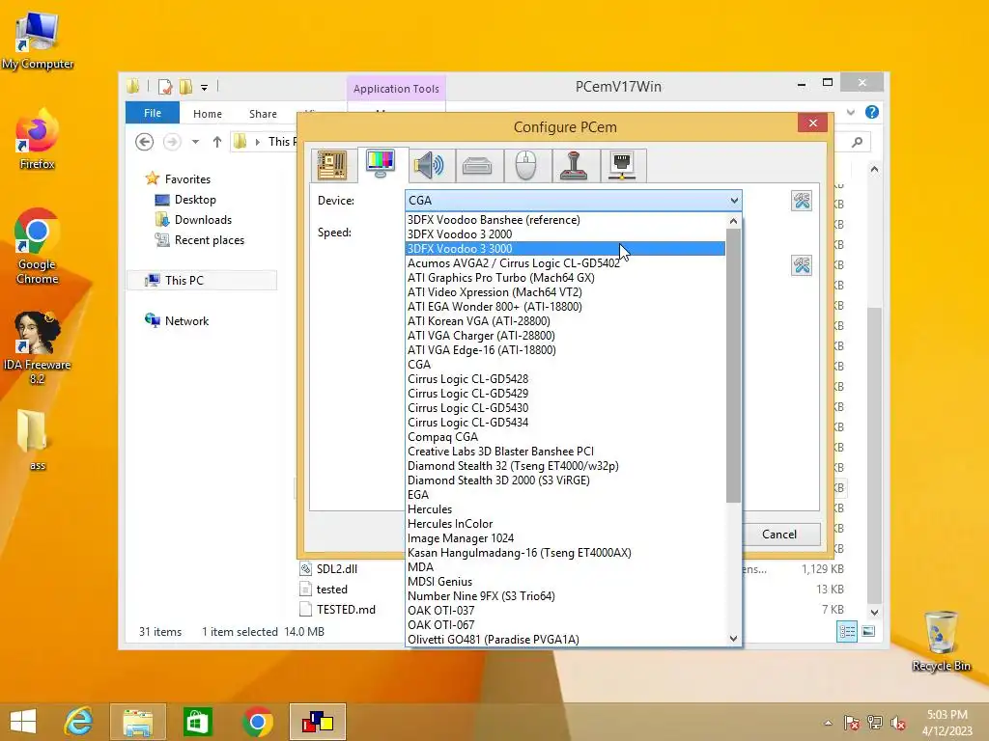Select OAK OTI-067
The height and width of the screenshot is (741, 989).
pyautogui.click(x=565, y=625)
